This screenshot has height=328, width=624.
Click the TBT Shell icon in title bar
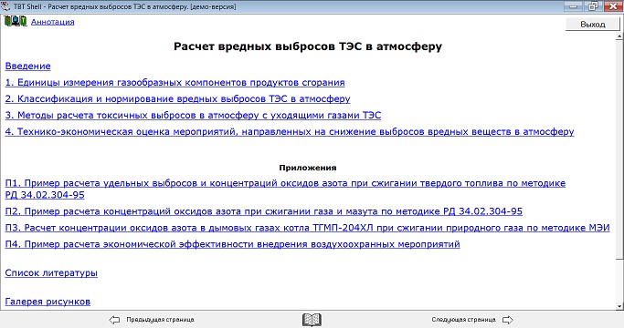tap(5, 6)
